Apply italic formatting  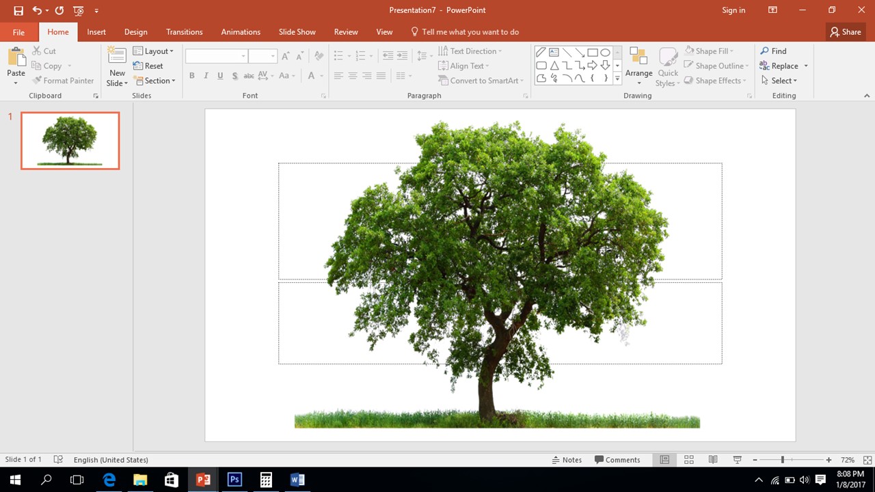point(206,75)
